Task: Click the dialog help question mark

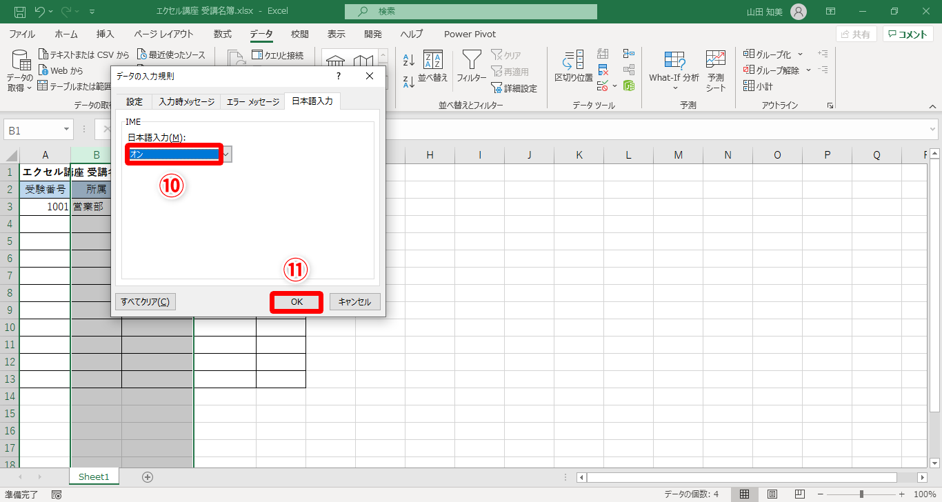Action: click(339, 76)
